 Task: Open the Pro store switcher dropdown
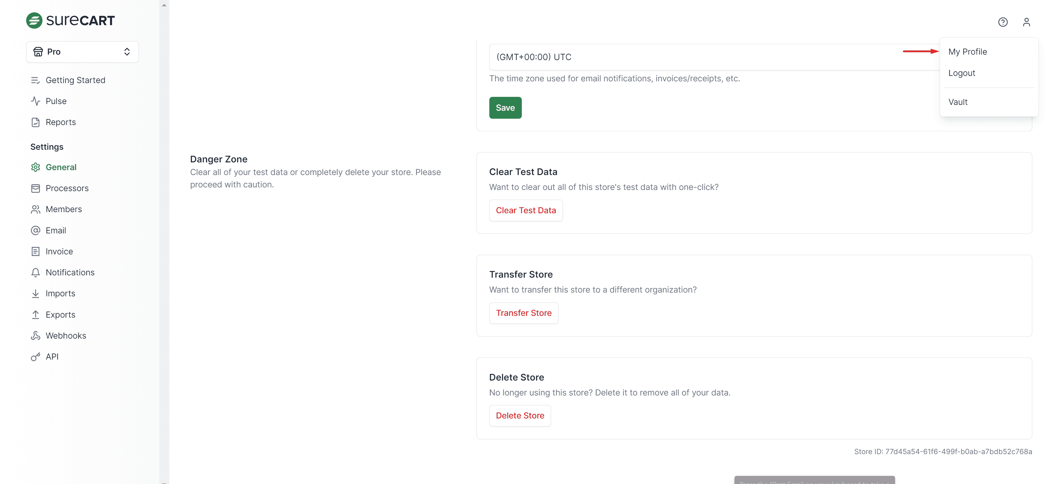(x=82, y=52)
